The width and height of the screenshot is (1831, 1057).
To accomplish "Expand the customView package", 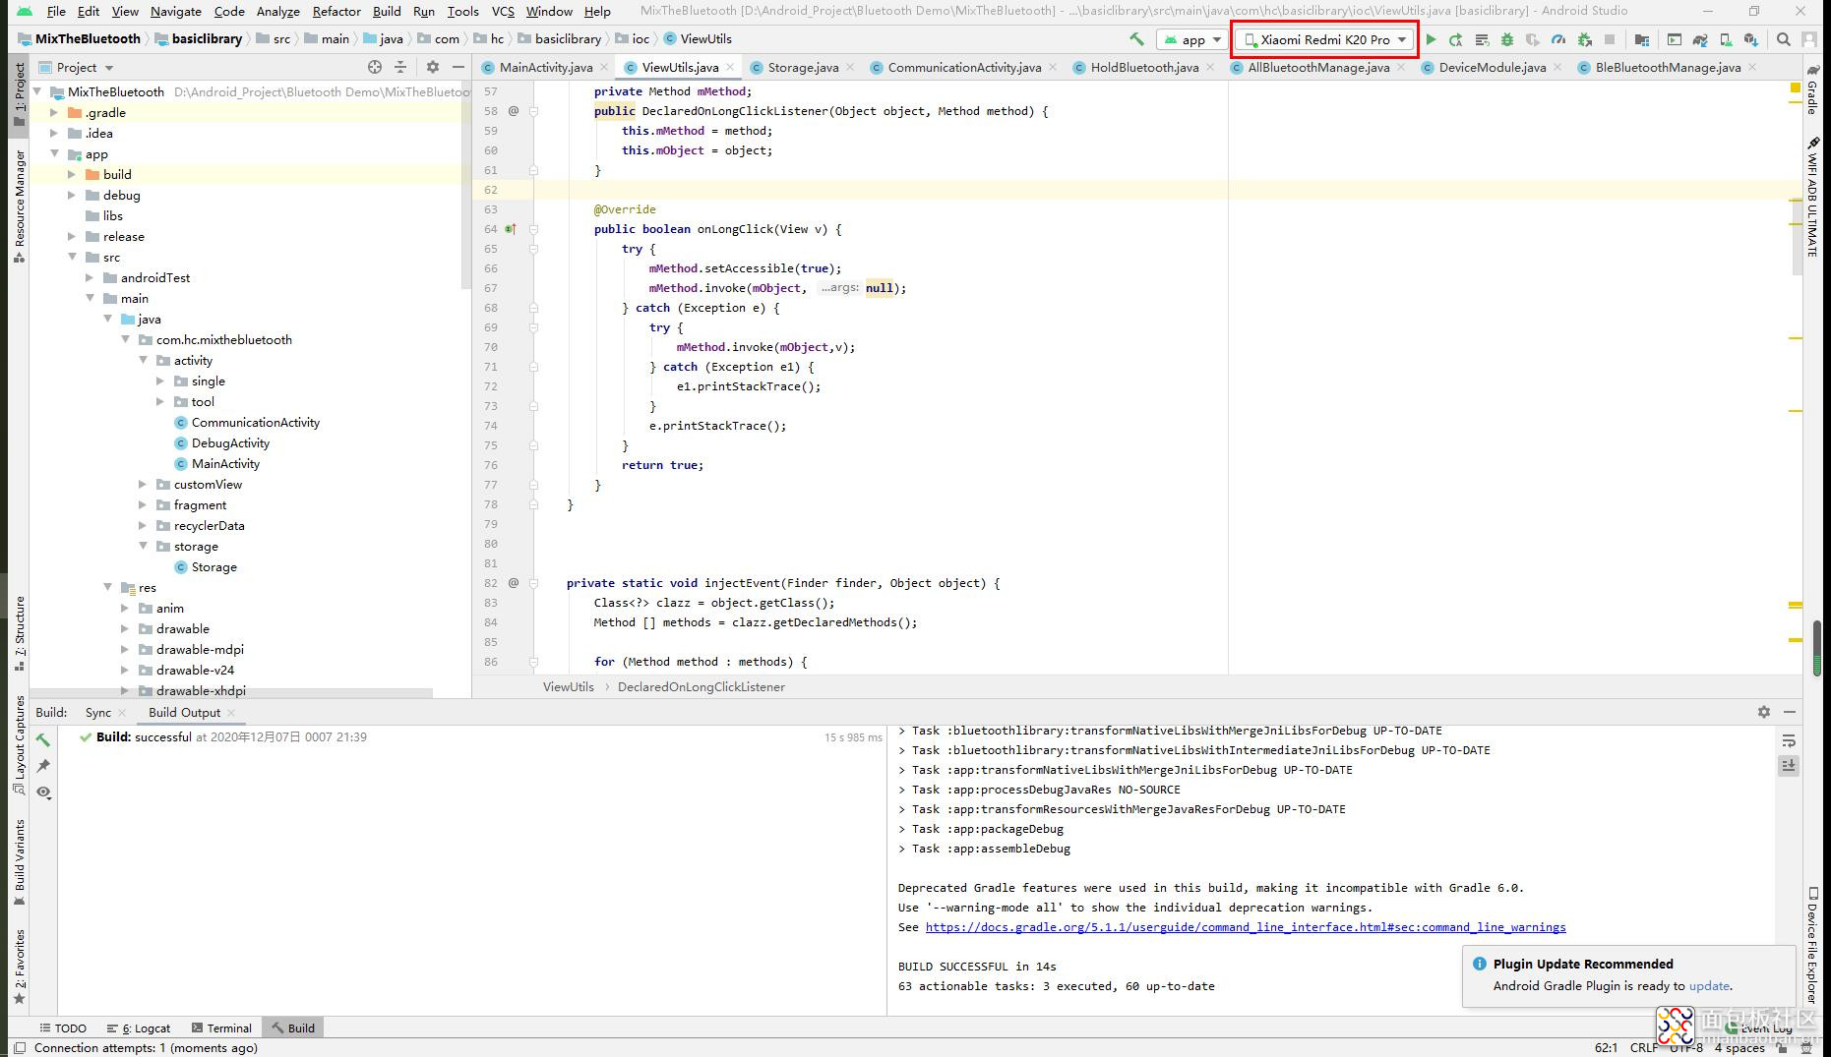I will [x=143, y=485].
